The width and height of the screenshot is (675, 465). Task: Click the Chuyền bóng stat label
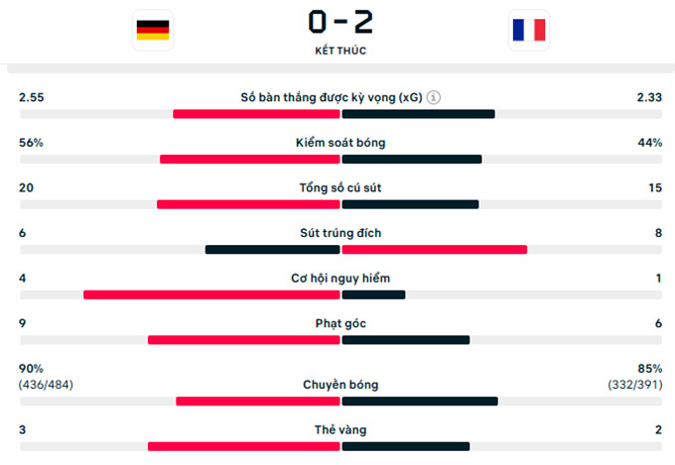340,385
